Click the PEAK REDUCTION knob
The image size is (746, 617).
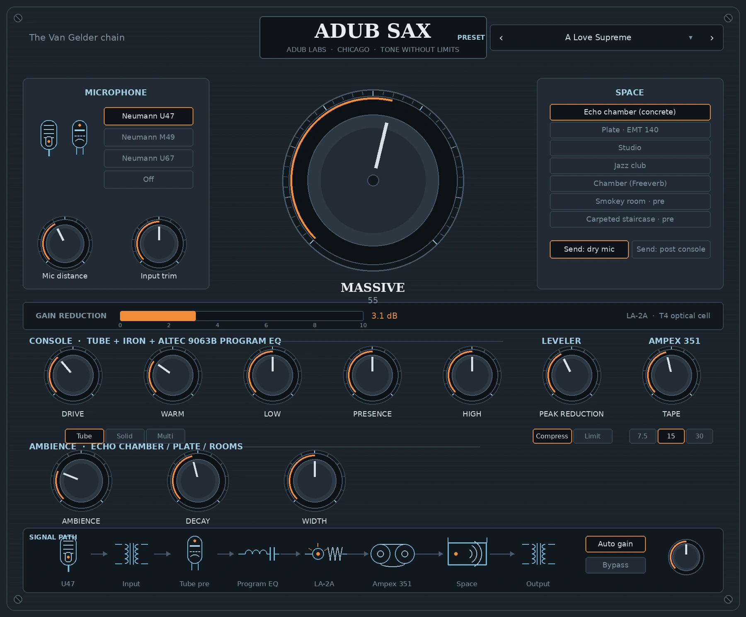tap(572, 375)
